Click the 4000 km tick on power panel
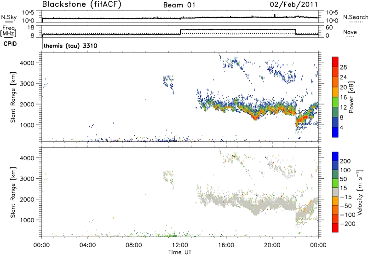 click(27, 63)
